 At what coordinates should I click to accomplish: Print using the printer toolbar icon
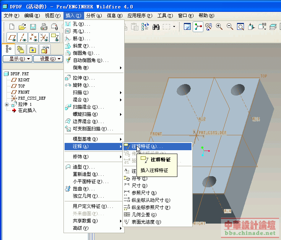click(x=44, y=27)
